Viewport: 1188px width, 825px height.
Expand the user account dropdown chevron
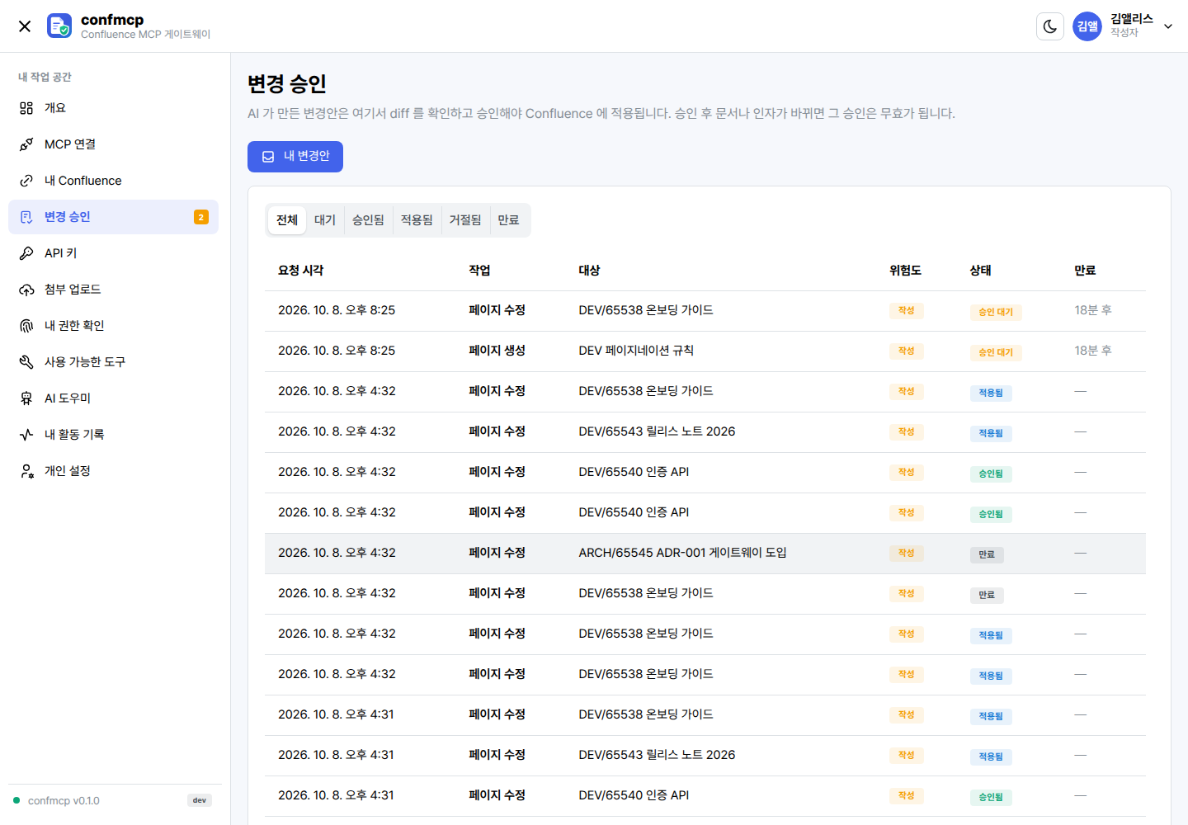1168,26
